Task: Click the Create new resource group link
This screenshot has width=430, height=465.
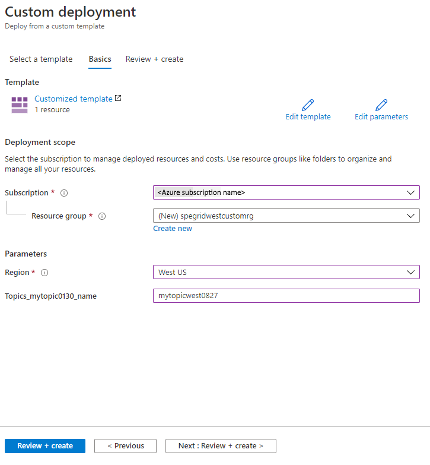Action: [x=173, y=229]
